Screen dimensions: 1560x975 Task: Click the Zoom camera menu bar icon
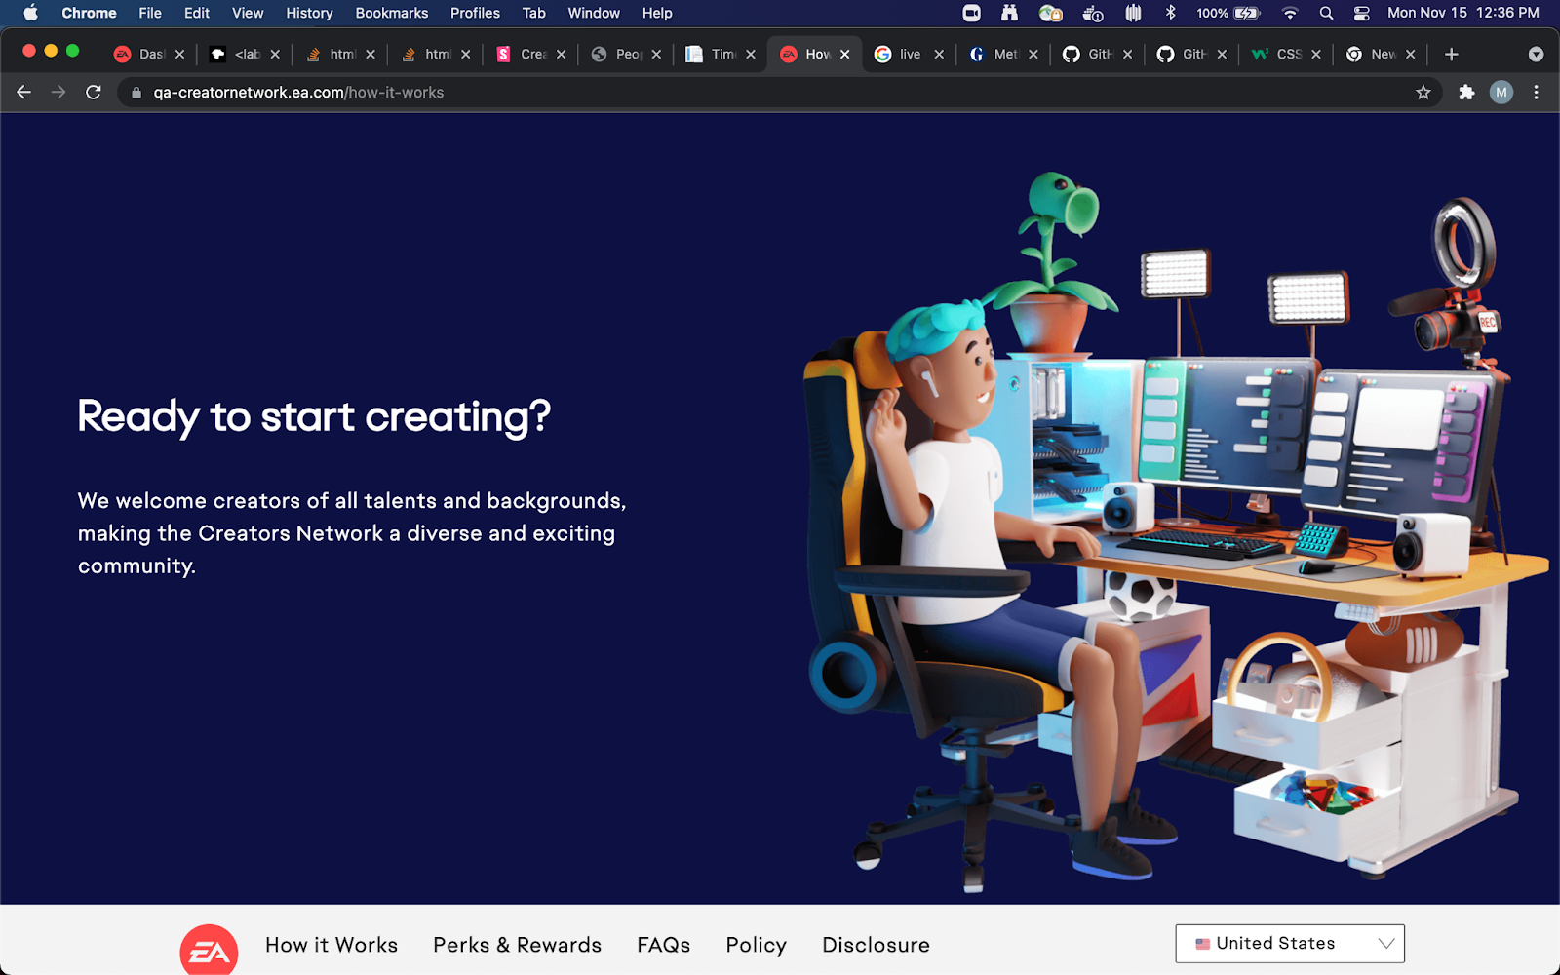[x=971, y=13]
